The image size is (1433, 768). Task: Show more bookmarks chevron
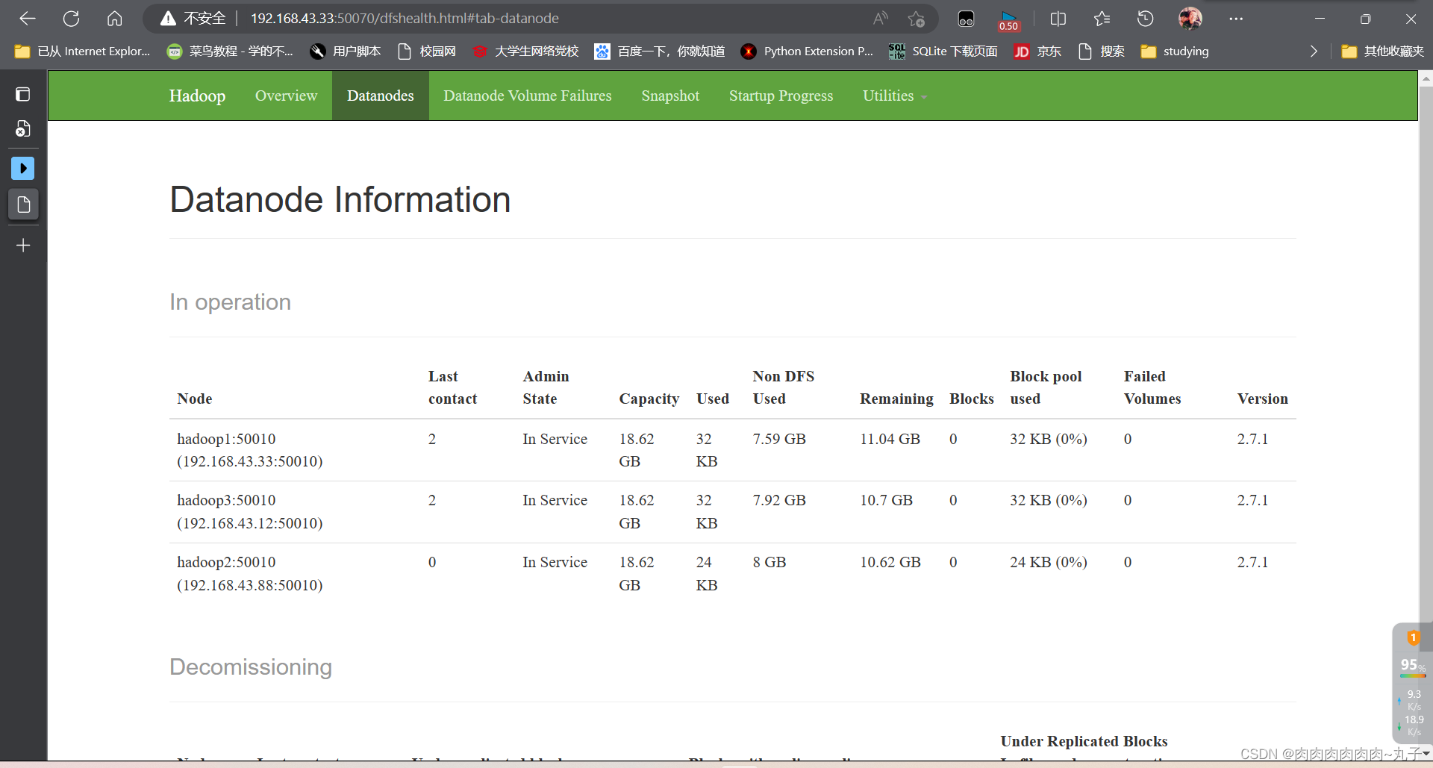1314,51
